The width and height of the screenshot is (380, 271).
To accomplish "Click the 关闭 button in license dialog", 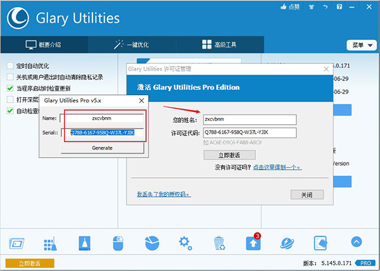I will (307, 195).
